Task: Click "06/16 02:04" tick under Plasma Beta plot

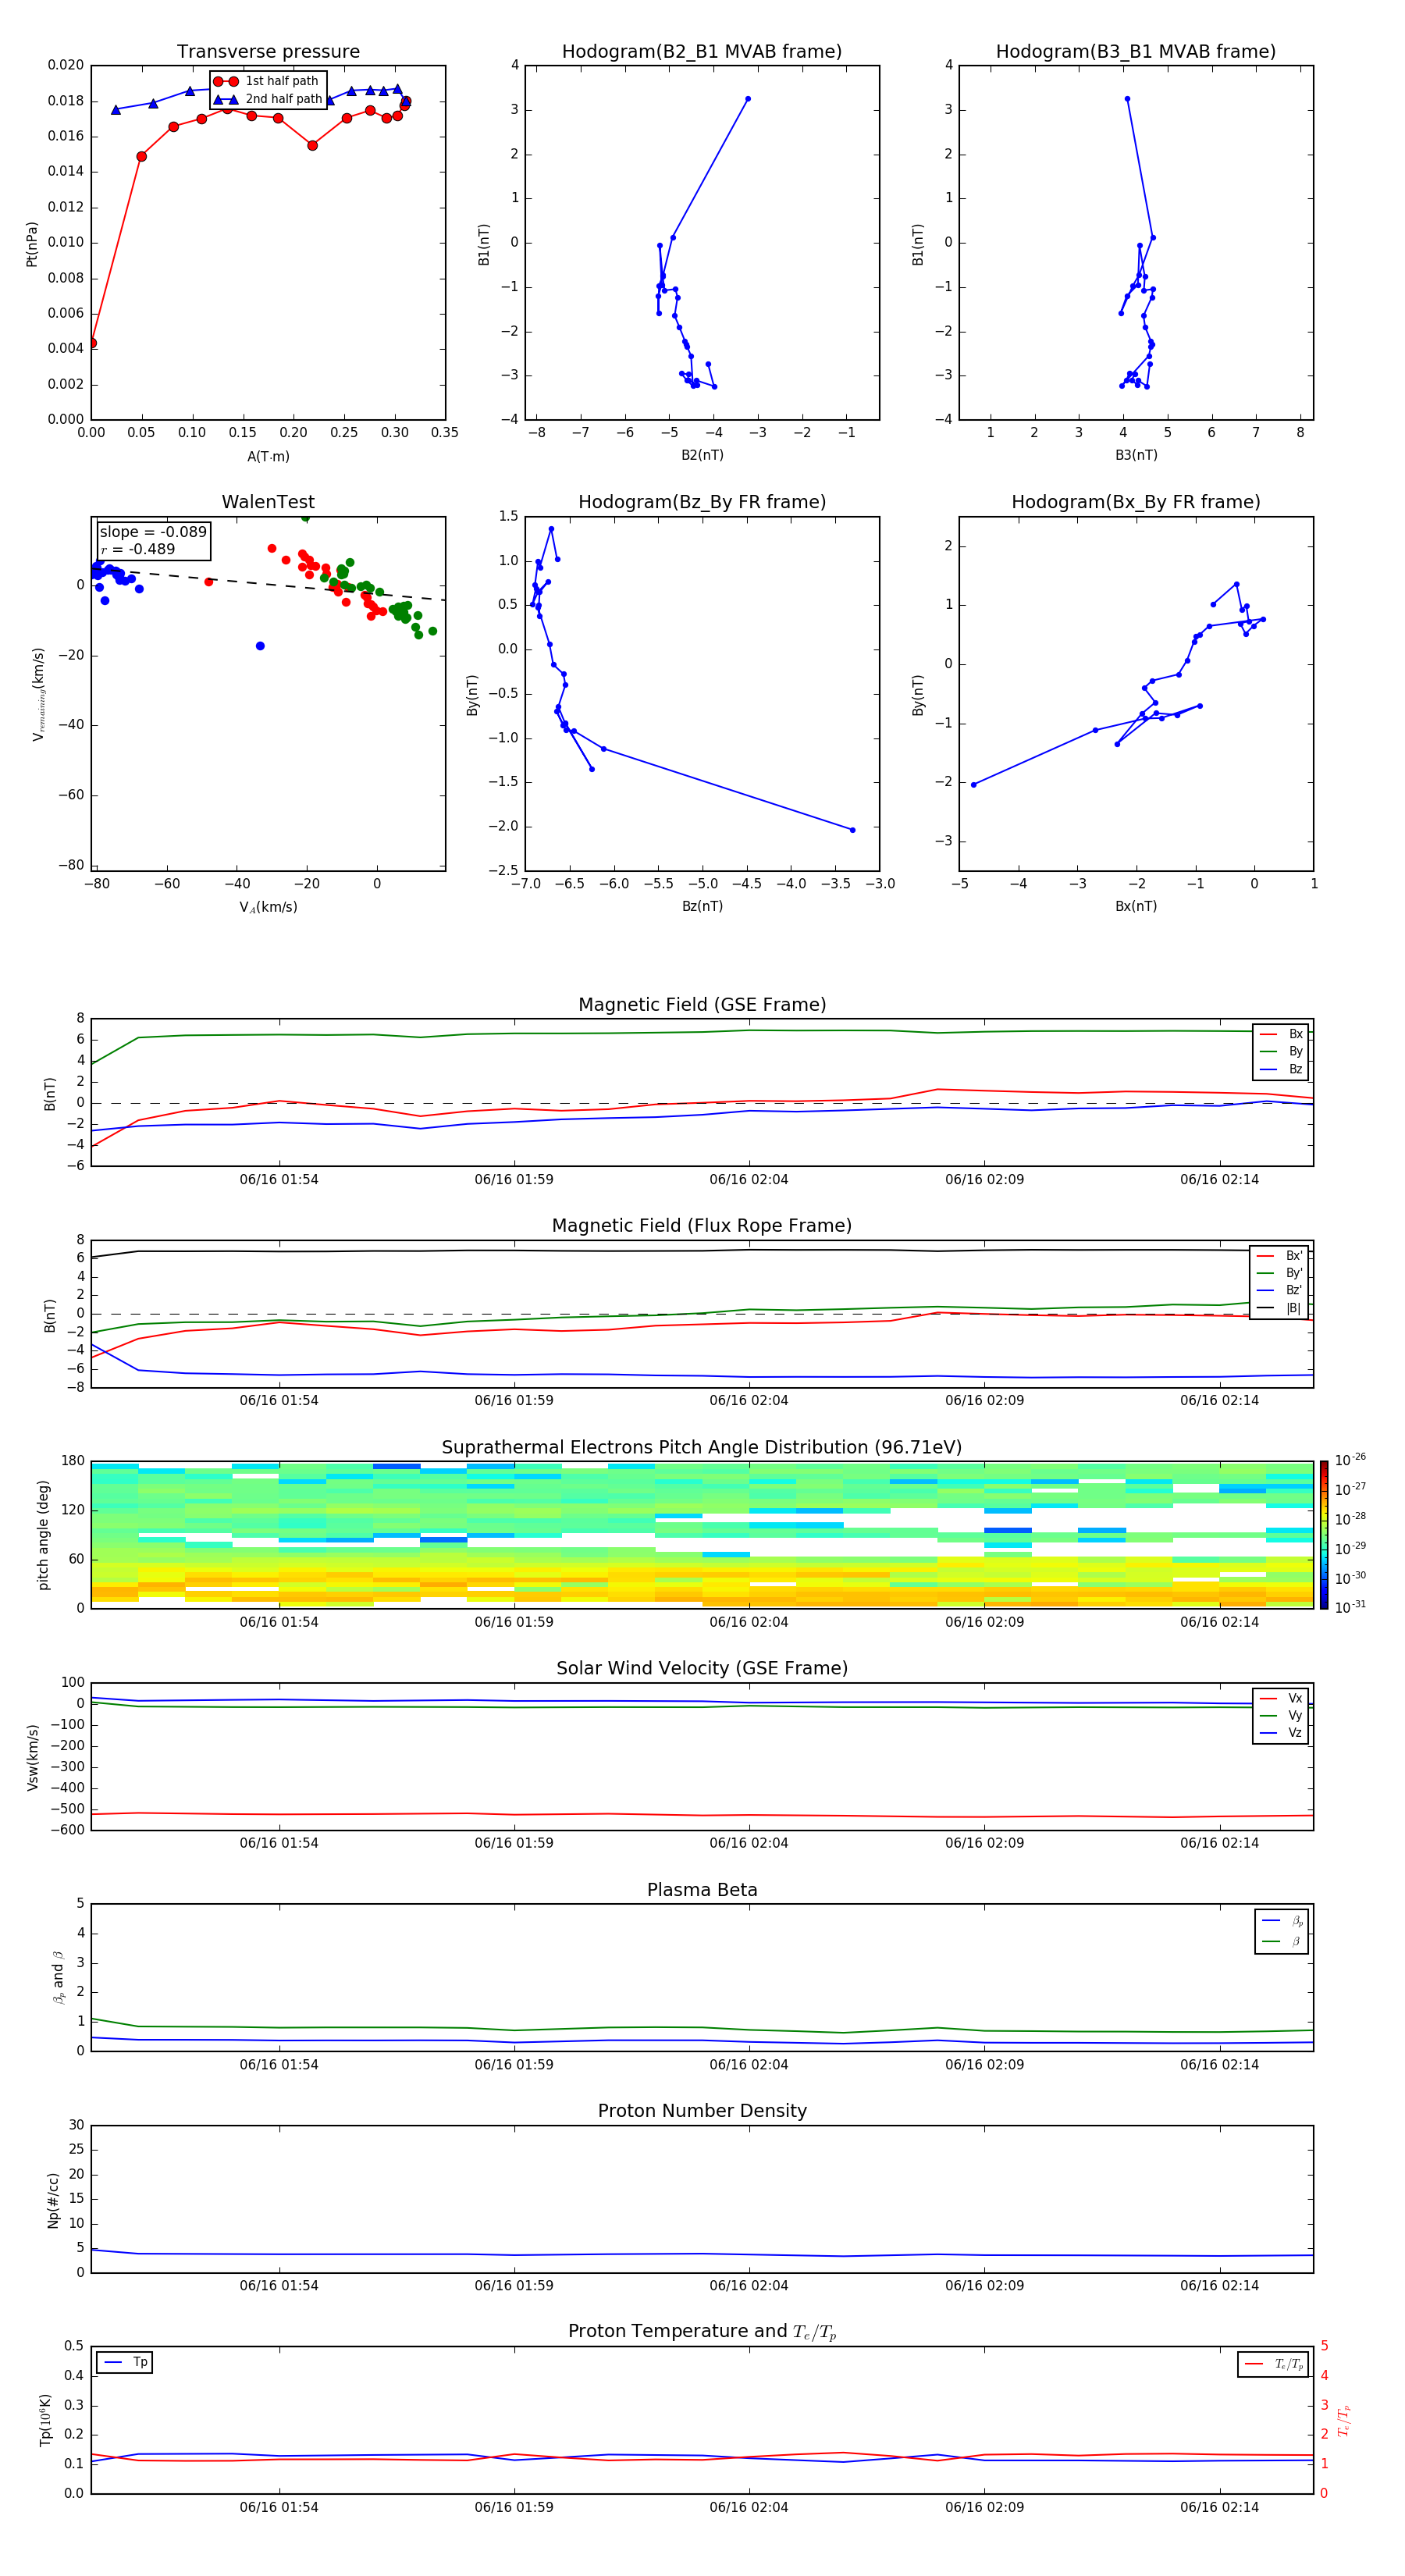Action: pyautogui.click(x=749, y=2064)
